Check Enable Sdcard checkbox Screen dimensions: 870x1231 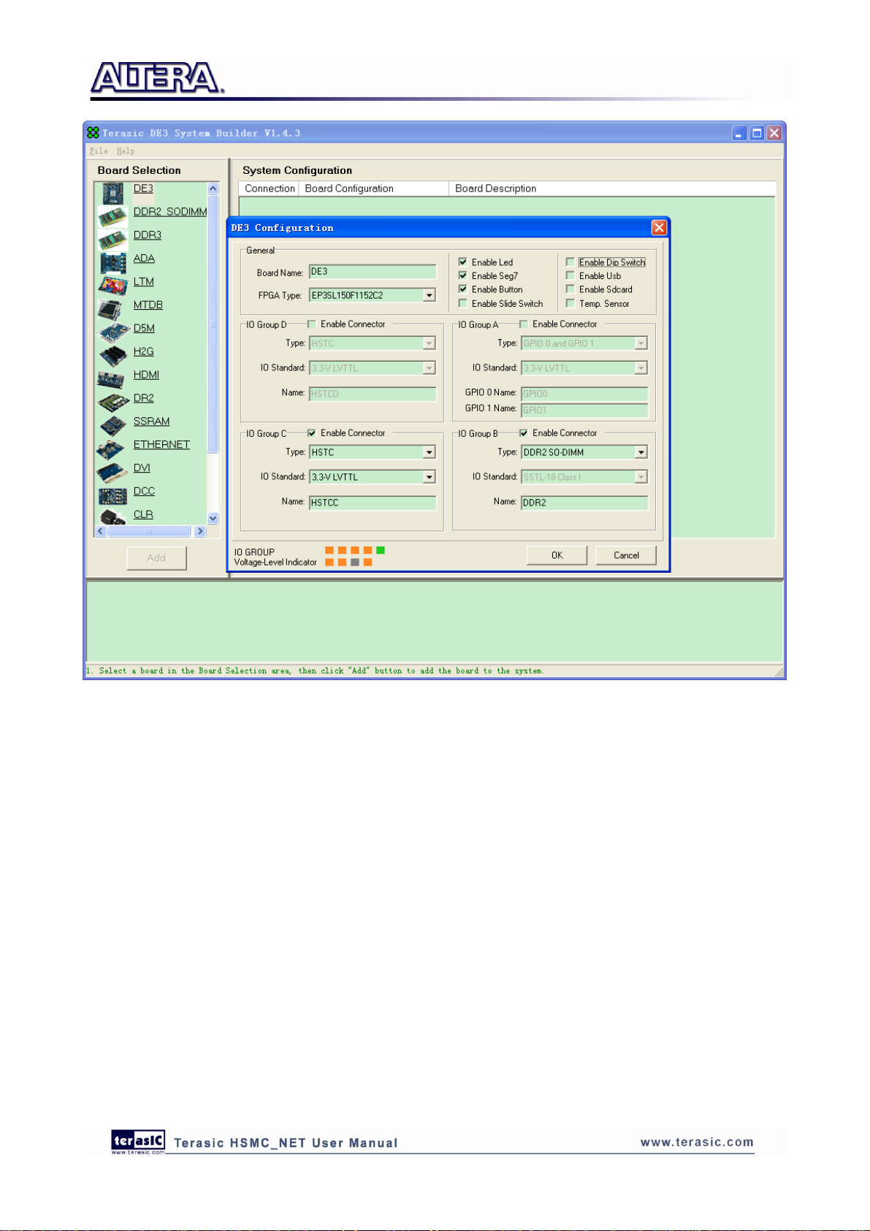click(x=570, y=289)
